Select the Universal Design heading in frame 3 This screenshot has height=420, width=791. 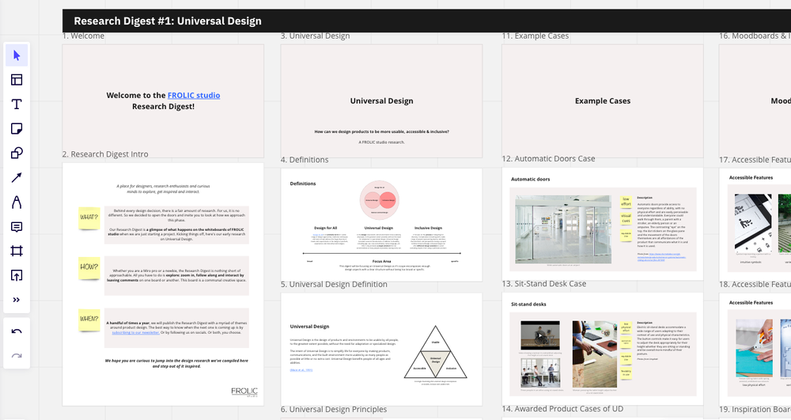pos(382,100)
